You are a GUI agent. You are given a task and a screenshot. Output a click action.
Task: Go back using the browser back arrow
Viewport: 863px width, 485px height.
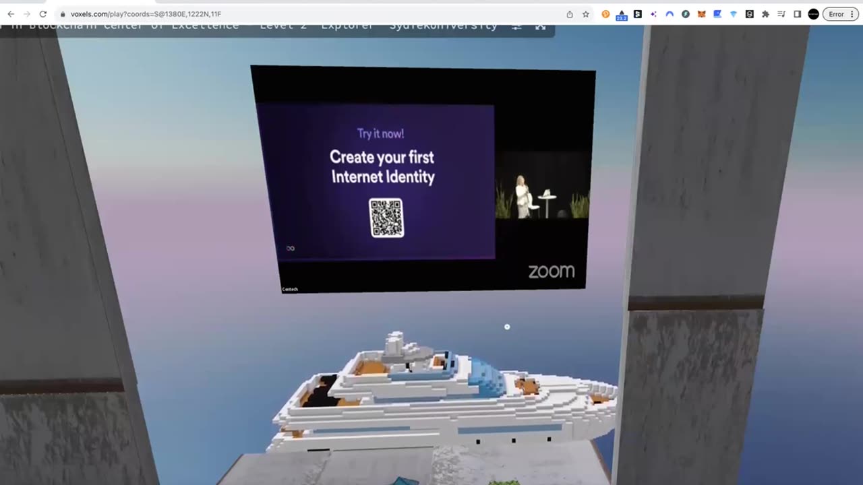pyautogui.click(x=11, y=14)
